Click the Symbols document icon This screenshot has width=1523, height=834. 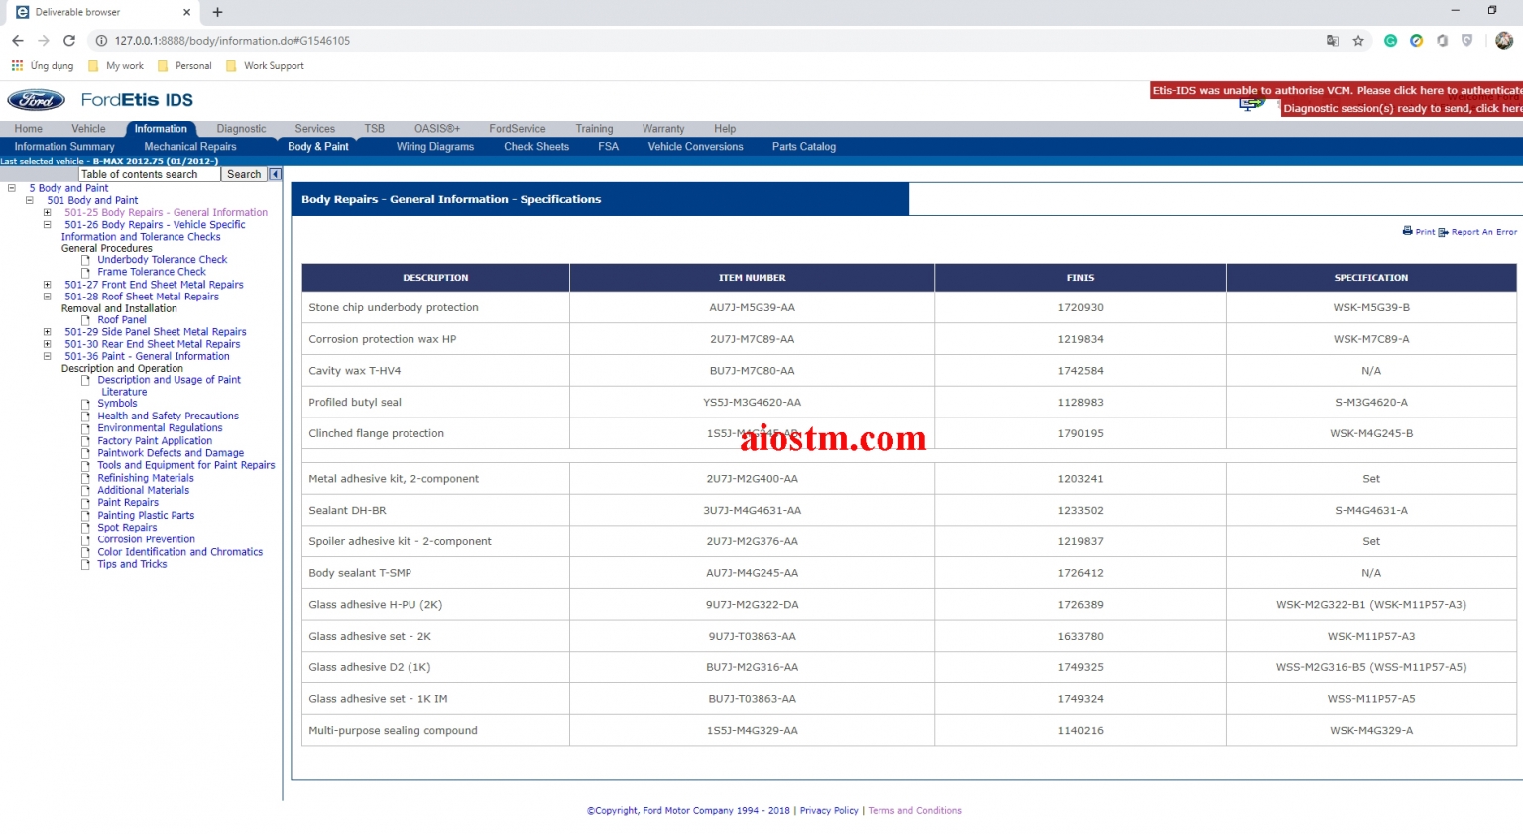pyautogui.click(x=86, y=404)
